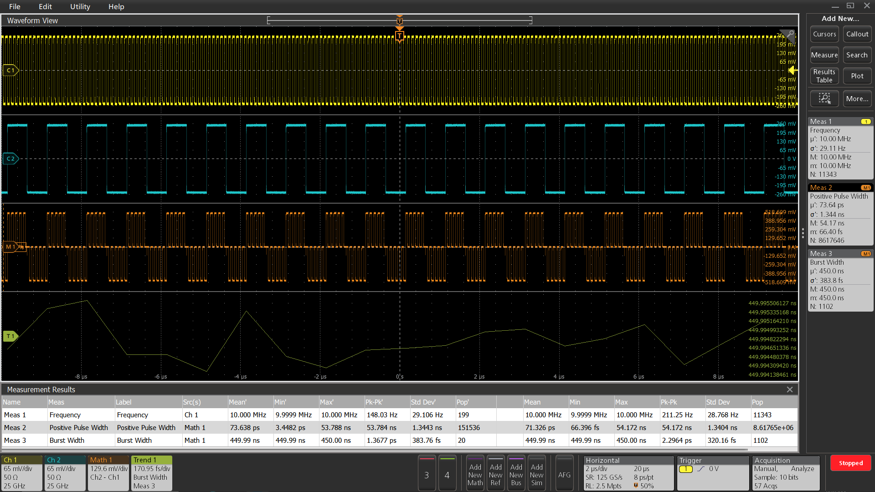Click the results table horizontal scrollbar
The height and width of the screenshot is (492, 875).
[375, 450]
